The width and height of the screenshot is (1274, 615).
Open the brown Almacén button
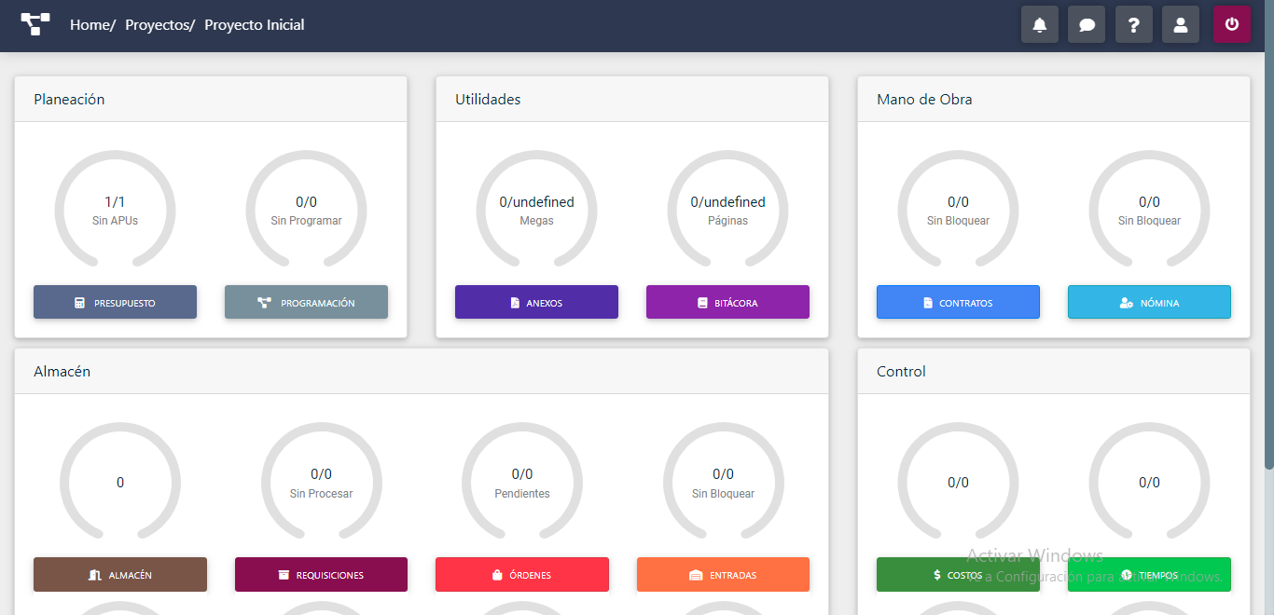pos(120,575)
